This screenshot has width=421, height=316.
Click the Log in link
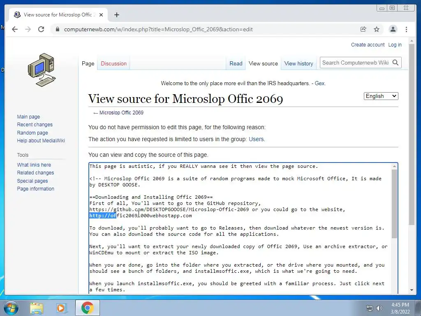pos(395,45)
